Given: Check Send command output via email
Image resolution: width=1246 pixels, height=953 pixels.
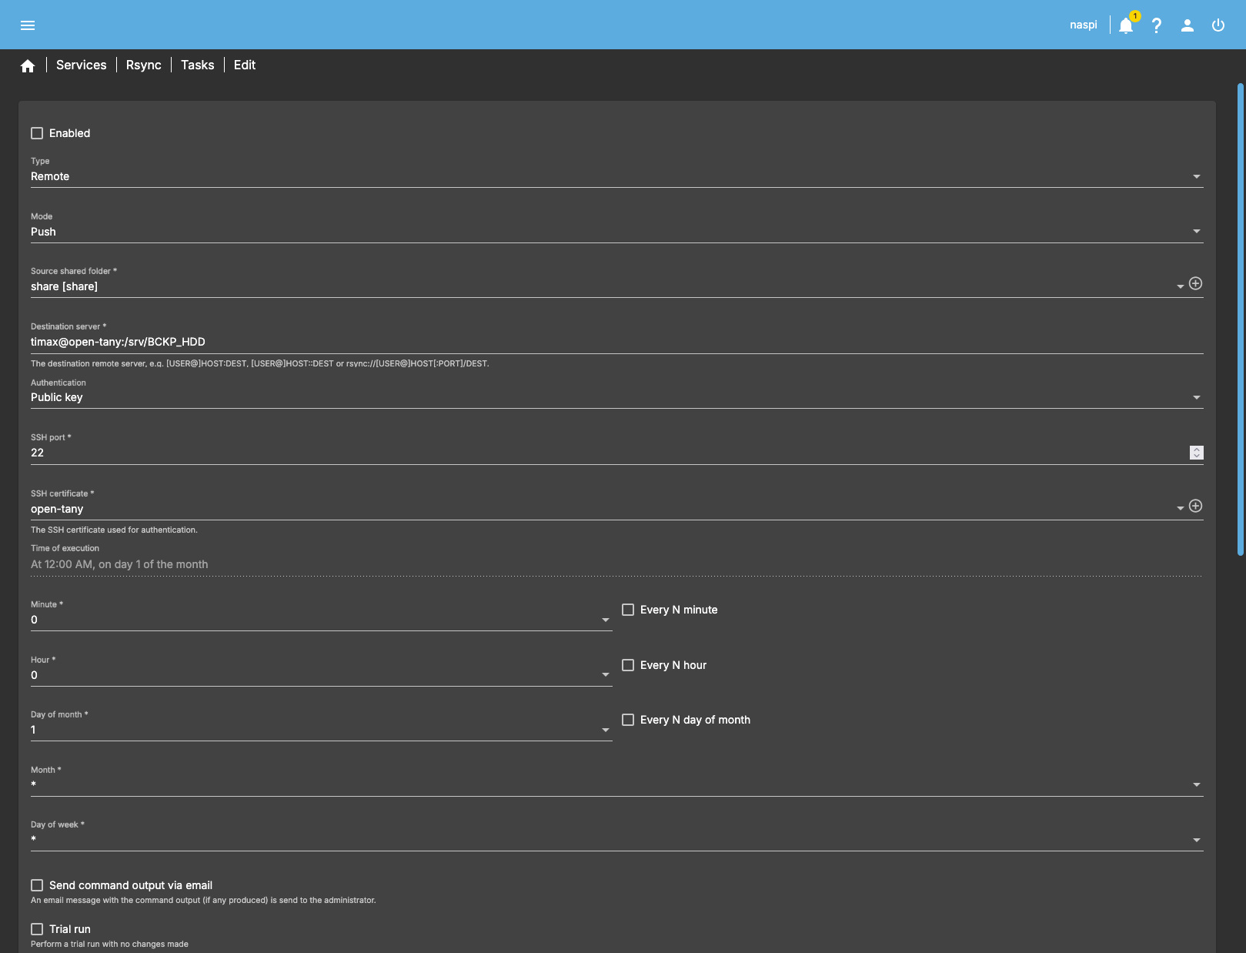Looking at the screenshot, I should point(37,885).
